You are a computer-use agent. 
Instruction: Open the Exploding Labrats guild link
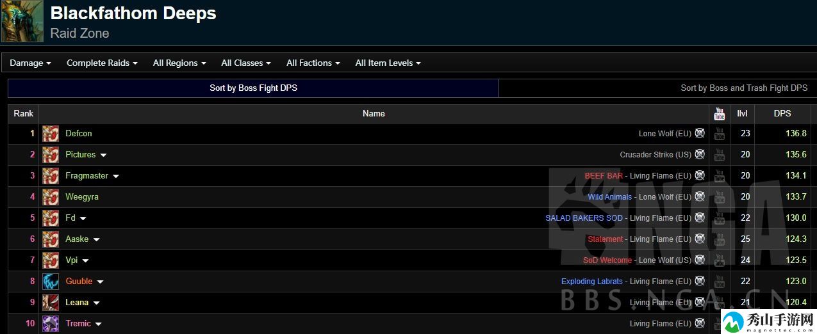(x=592, y=282)
